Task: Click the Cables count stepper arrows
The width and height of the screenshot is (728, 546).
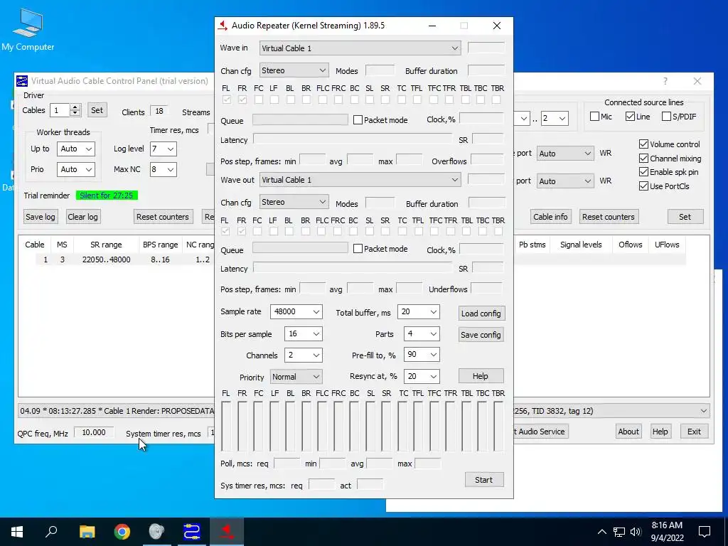Action: coord(75,110)
